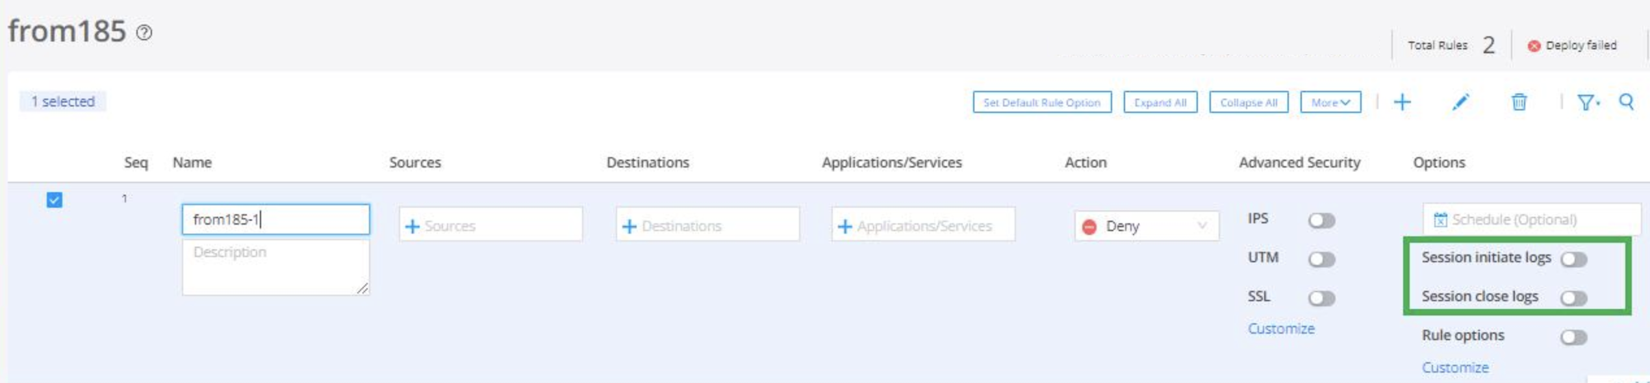Click the search magnifier icon
Viewport: 1650px width, 383px height.
coord(1626,102)
